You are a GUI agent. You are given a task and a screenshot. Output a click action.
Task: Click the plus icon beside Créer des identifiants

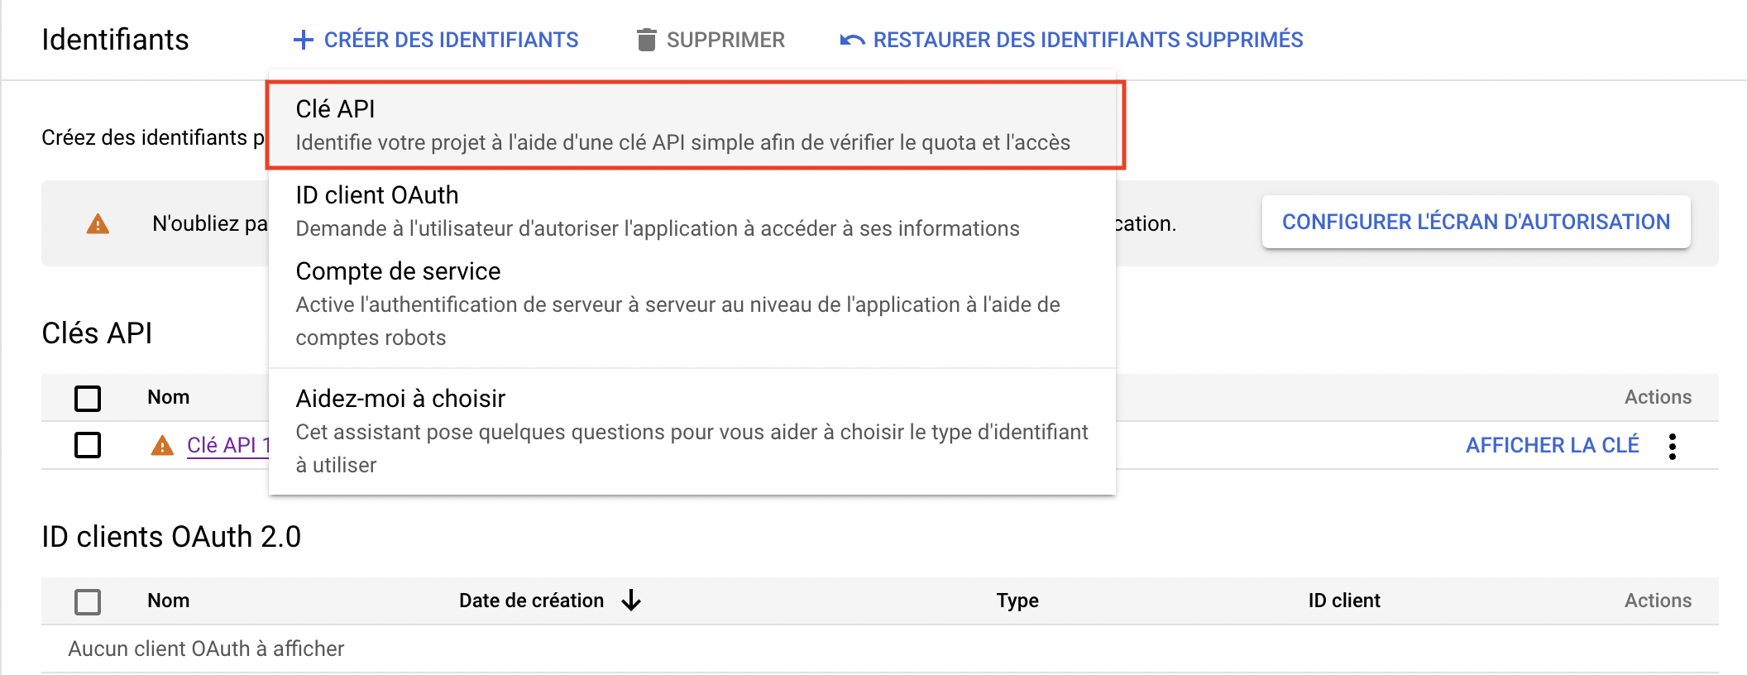pyautogui.click(x=304, y=40)
